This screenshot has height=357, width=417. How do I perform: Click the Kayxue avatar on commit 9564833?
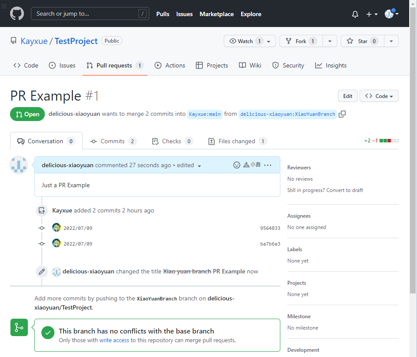(57, 228)
